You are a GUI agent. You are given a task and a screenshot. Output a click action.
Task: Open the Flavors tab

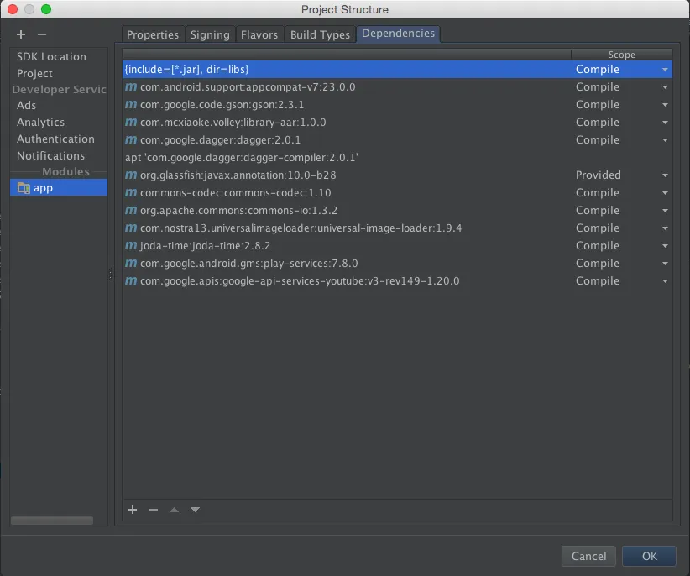pos(259,34)
